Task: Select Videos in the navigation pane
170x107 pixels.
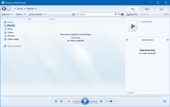Action: click(x=10, y=32)
